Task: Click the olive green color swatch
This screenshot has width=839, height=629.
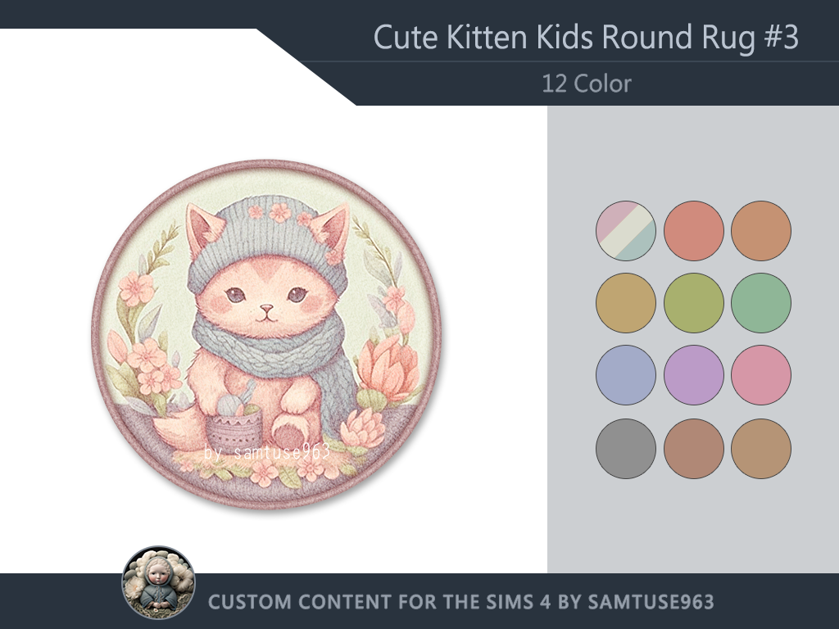Action: [x=693, y=303]
